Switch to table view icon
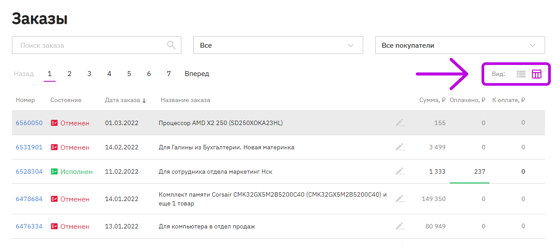The width and height of the screenshot is (557, 247). click(536, 74)
